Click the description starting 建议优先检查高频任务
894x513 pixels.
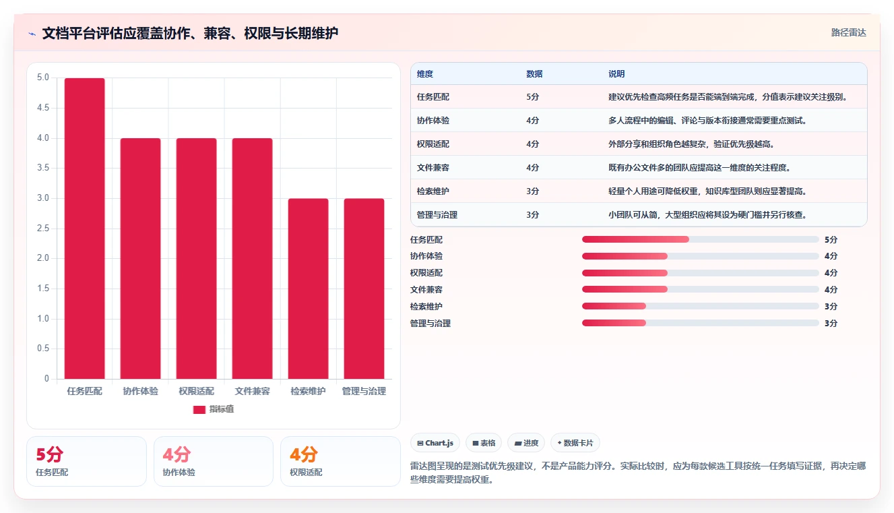click(728, 97)
